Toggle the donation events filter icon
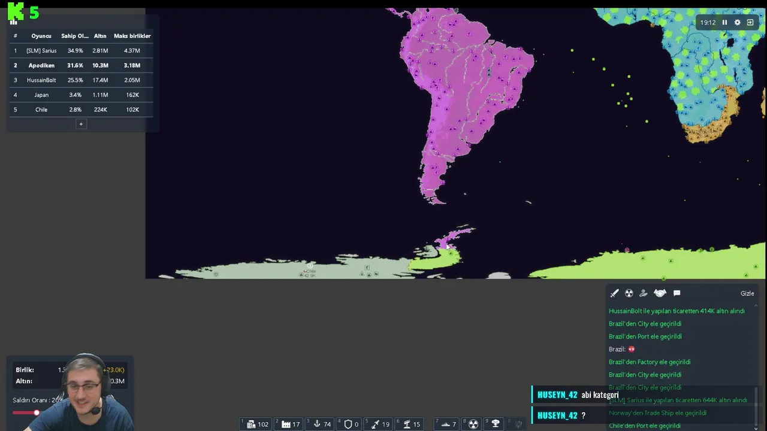Image resolution: width=767 pixels, height=431 pixels. 644,293
